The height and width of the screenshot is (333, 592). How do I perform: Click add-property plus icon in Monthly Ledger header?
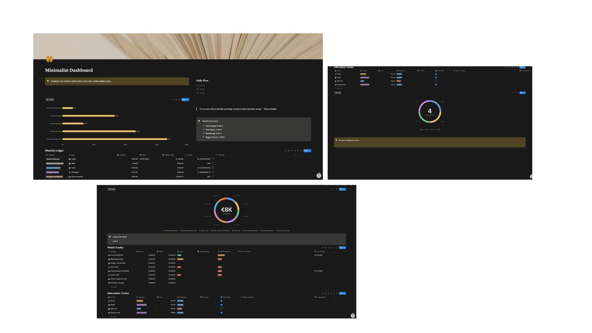tap(295, 155)
